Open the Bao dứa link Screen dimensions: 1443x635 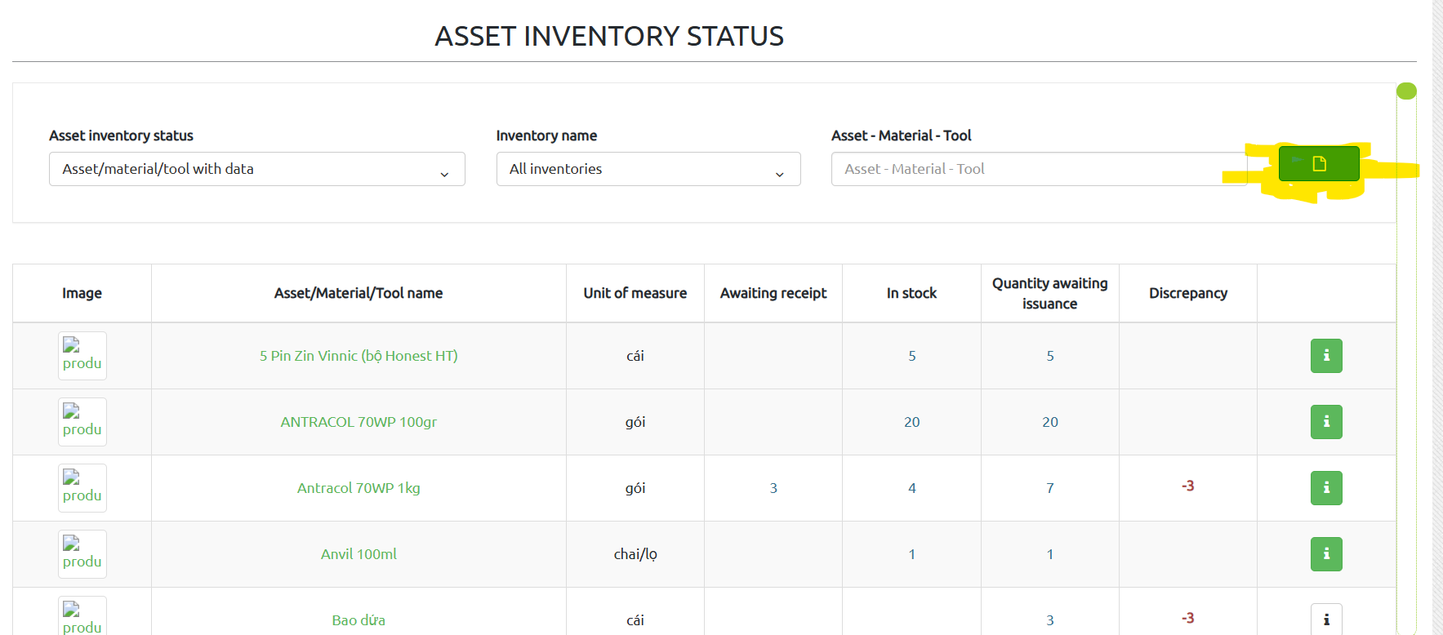[359, 620]
